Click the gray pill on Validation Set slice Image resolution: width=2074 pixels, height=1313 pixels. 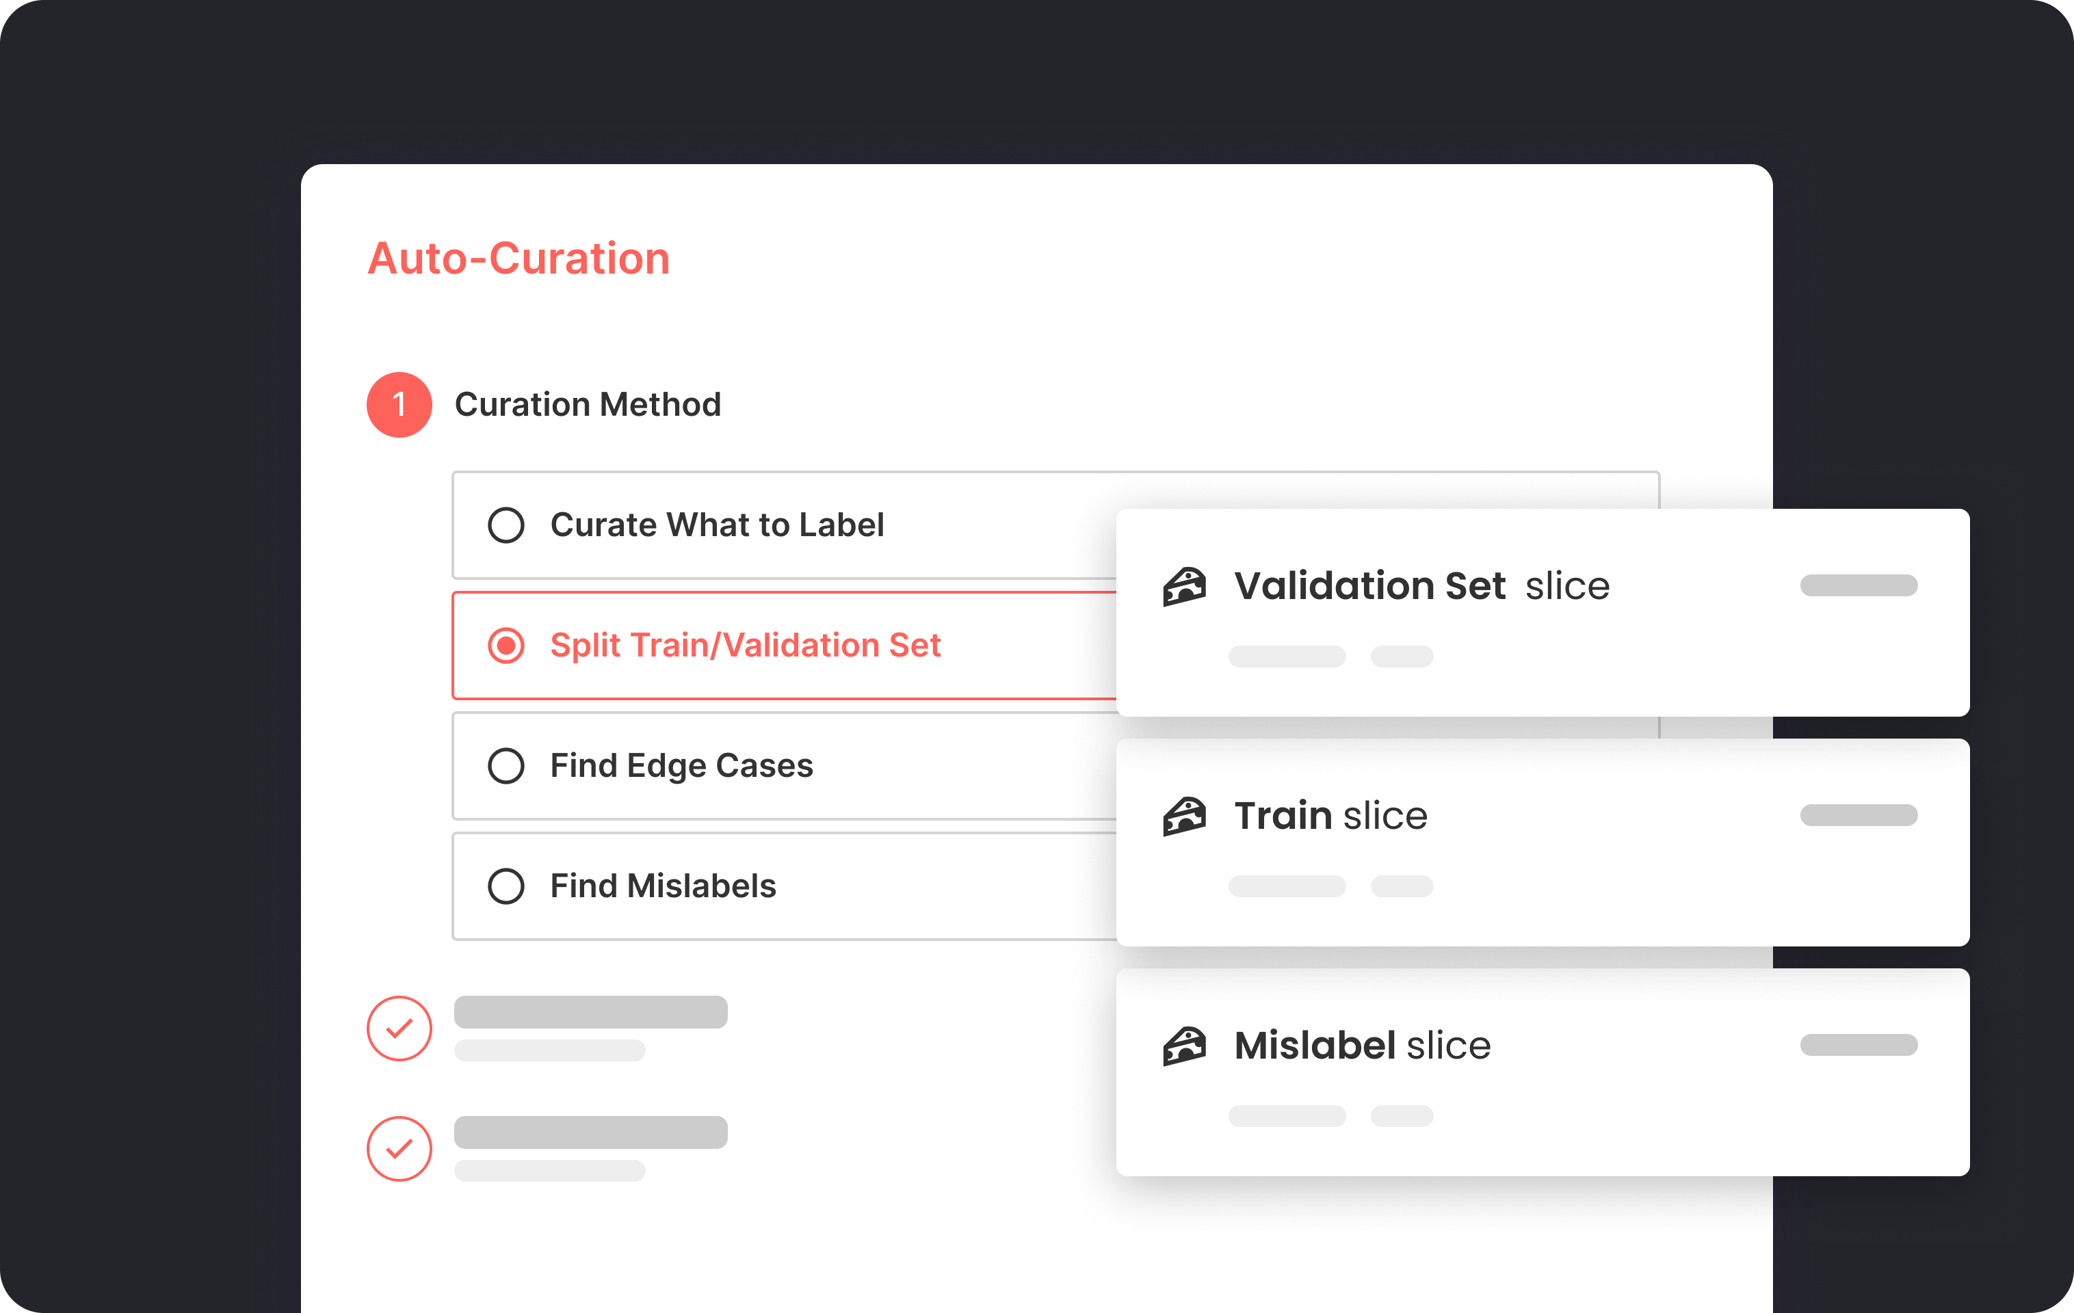[x=1858, y=585]
